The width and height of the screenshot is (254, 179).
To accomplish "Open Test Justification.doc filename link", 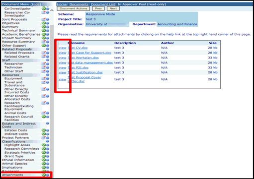I will pos(85,72).
